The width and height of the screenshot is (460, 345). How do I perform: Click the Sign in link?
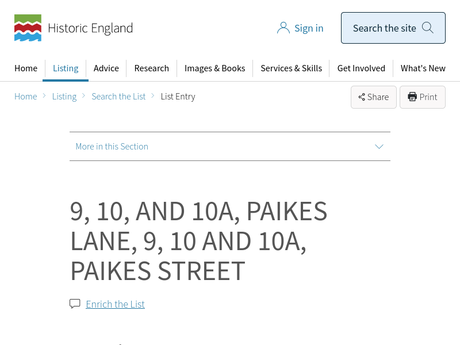tap(309, 28)
